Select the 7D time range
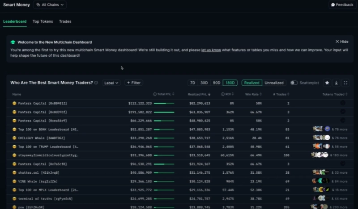358x209 pixels. coord(193,83)
